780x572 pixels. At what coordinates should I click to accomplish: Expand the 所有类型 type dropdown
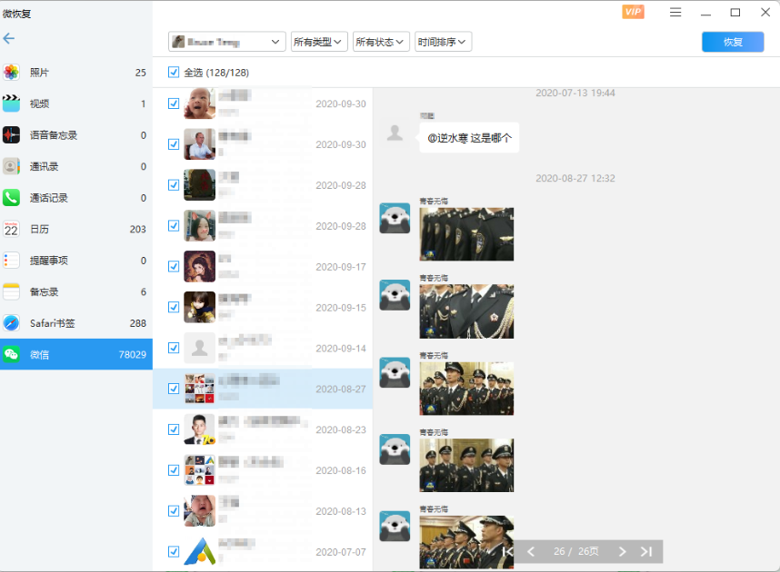click(x=318, y=42)
